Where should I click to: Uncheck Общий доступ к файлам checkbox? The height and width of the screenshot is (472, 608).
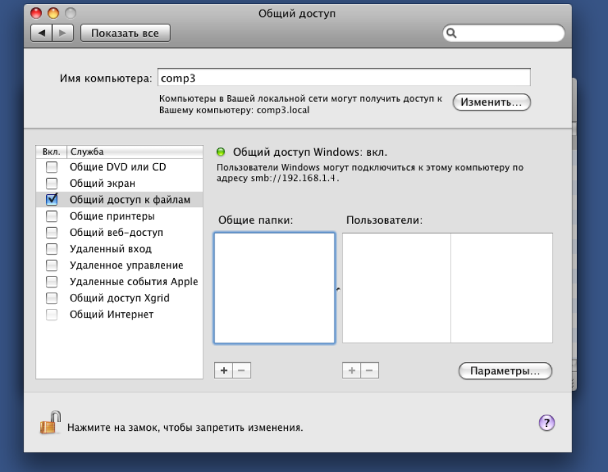pyautogui.click(x=51, y=200)
